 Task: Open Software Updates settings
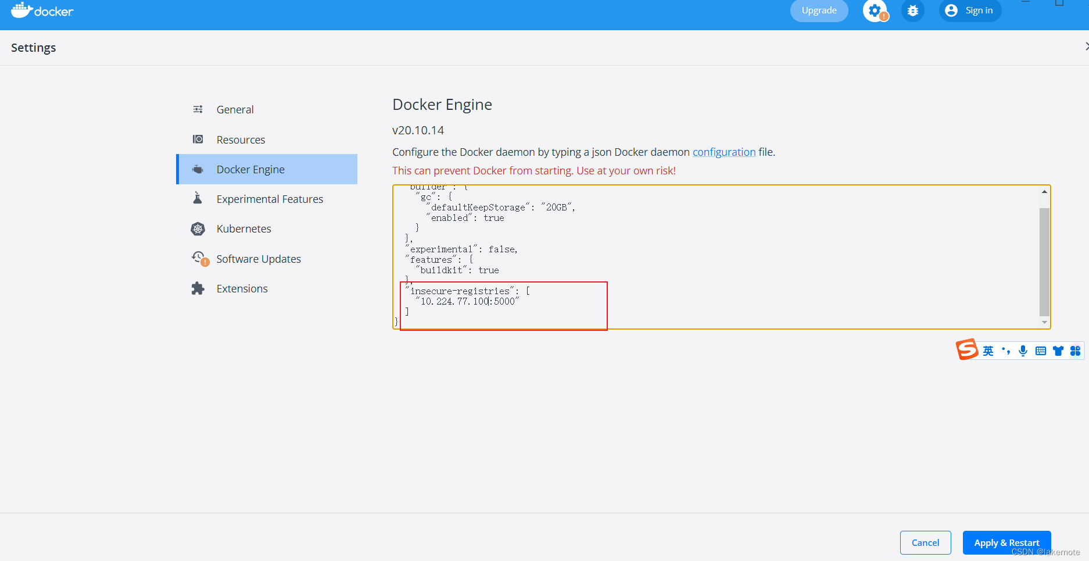pos(259,259)
